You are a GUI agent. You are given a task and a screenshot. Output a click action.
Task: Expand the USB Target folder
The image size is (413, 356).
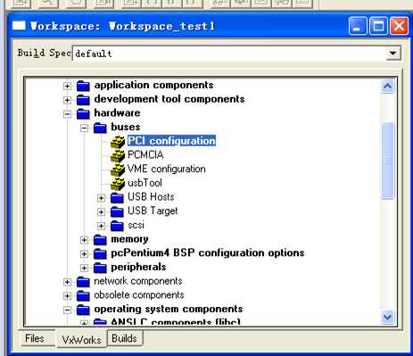[x=101, y=211]
